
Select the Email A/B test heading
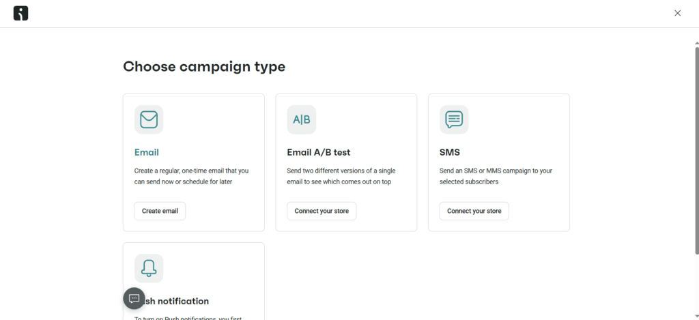pyautogui.click(x=318, y=152)
